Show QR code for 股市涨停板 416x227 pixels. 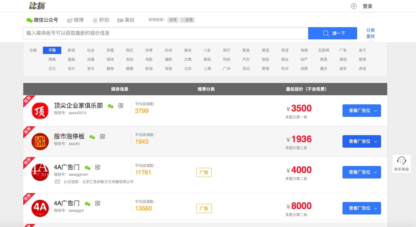click(102, 137)
